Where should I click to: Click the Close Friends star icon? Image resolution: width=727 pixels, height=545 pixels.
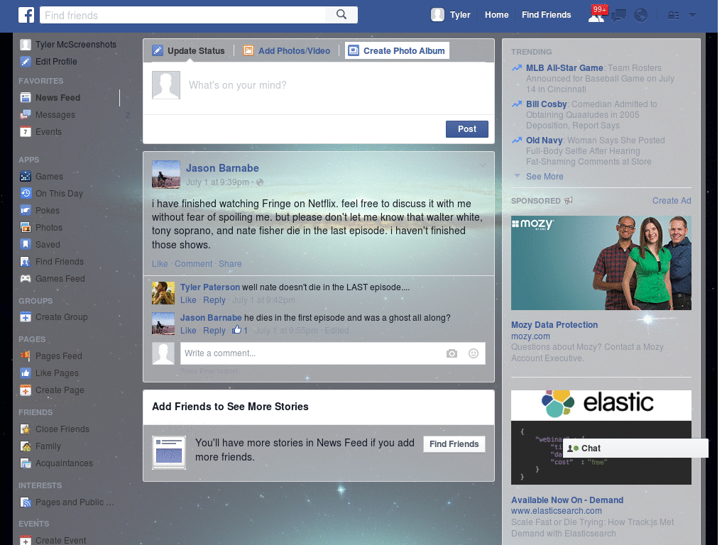point(26,429)
